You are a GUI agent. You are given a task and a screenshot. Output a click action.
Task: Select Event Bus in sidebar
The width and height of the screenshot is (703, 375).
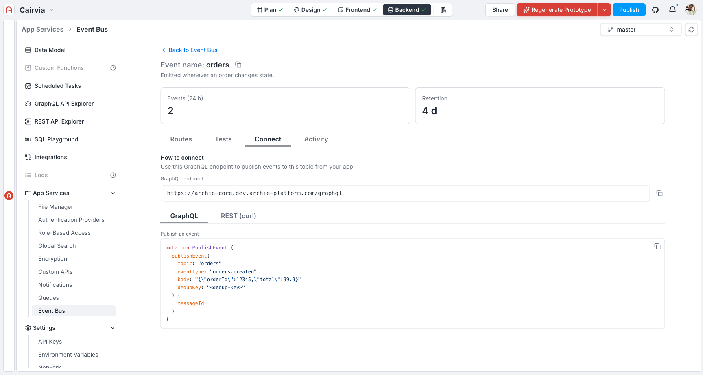[74, 311]
